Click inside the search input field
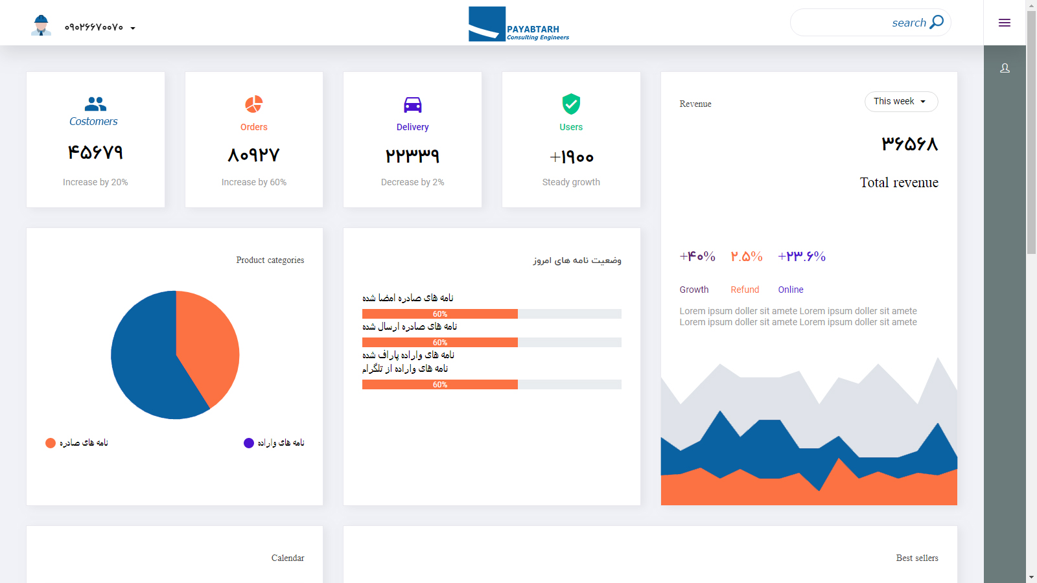This screenshot has width=1037, height=583. tap(843, 23)
